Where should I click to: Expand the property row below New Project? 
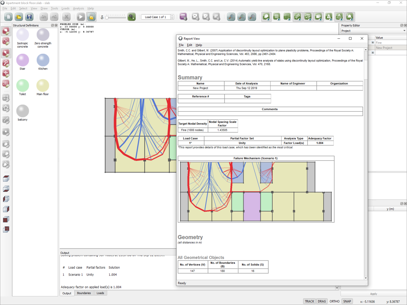coord(373,53)
